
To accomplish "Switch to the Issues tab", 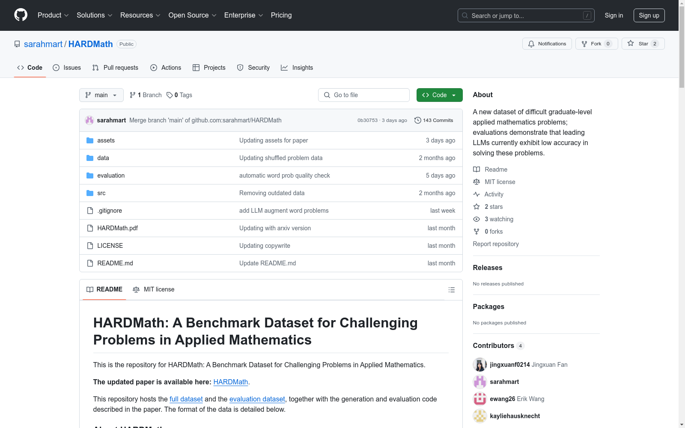I will click(x=67, y=68).
